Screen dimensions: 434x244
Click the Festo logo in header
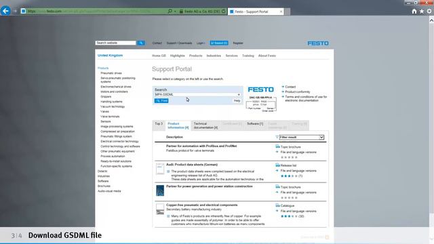tap(318, 43)
